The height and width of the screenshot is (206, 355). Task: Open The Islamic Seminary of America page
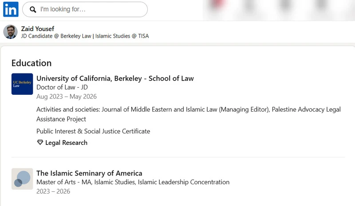[90, 173]
